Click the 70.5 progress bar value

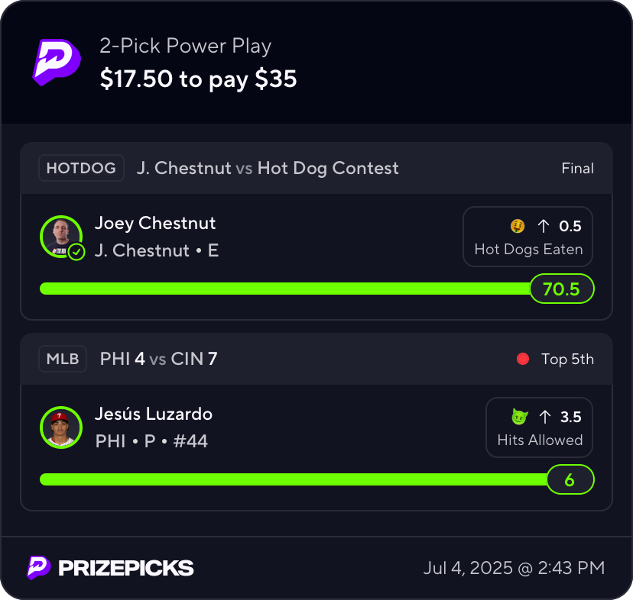point(562,289)
